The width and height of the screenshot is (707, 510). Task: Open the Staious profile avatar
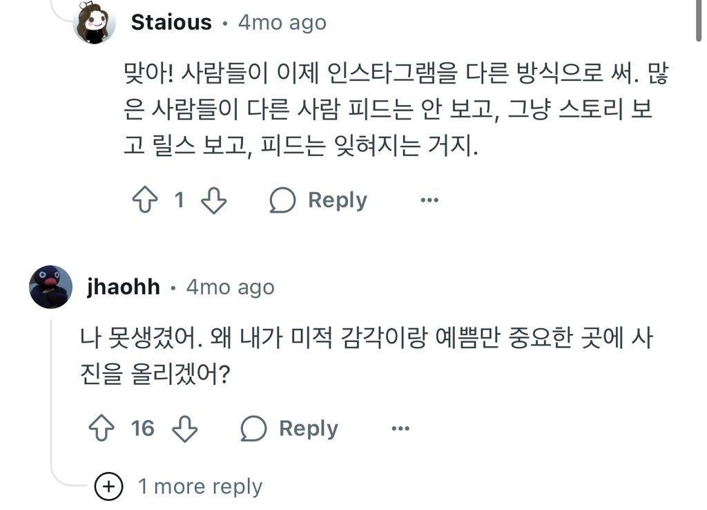click(95, 23)
